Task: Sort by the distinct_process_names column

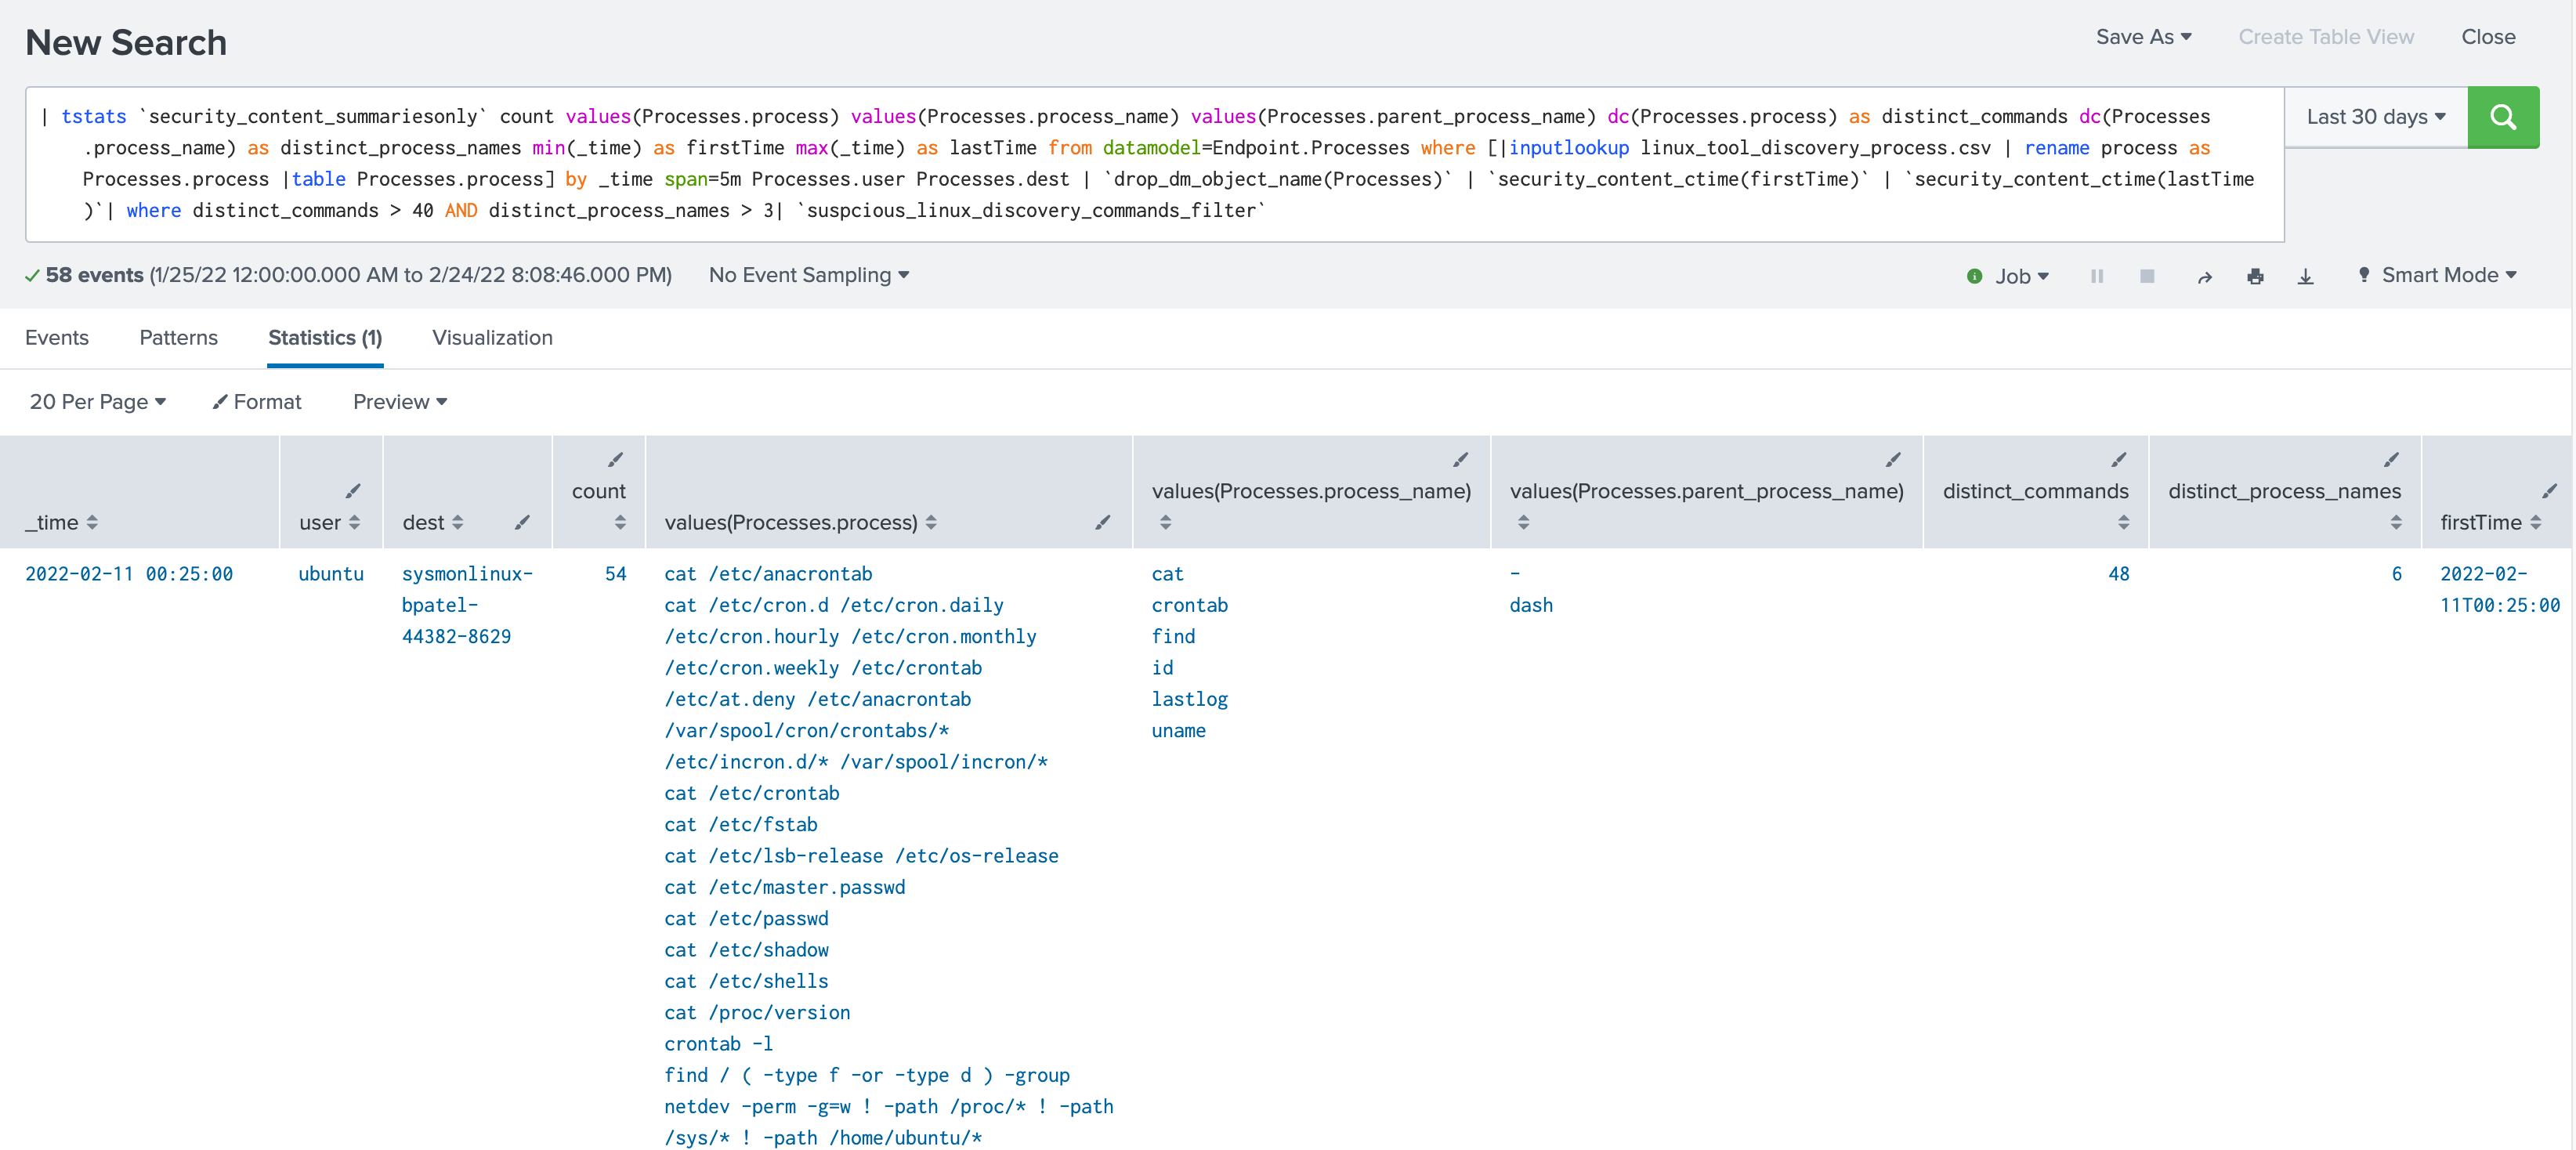Action: (x=2395, y=523)
